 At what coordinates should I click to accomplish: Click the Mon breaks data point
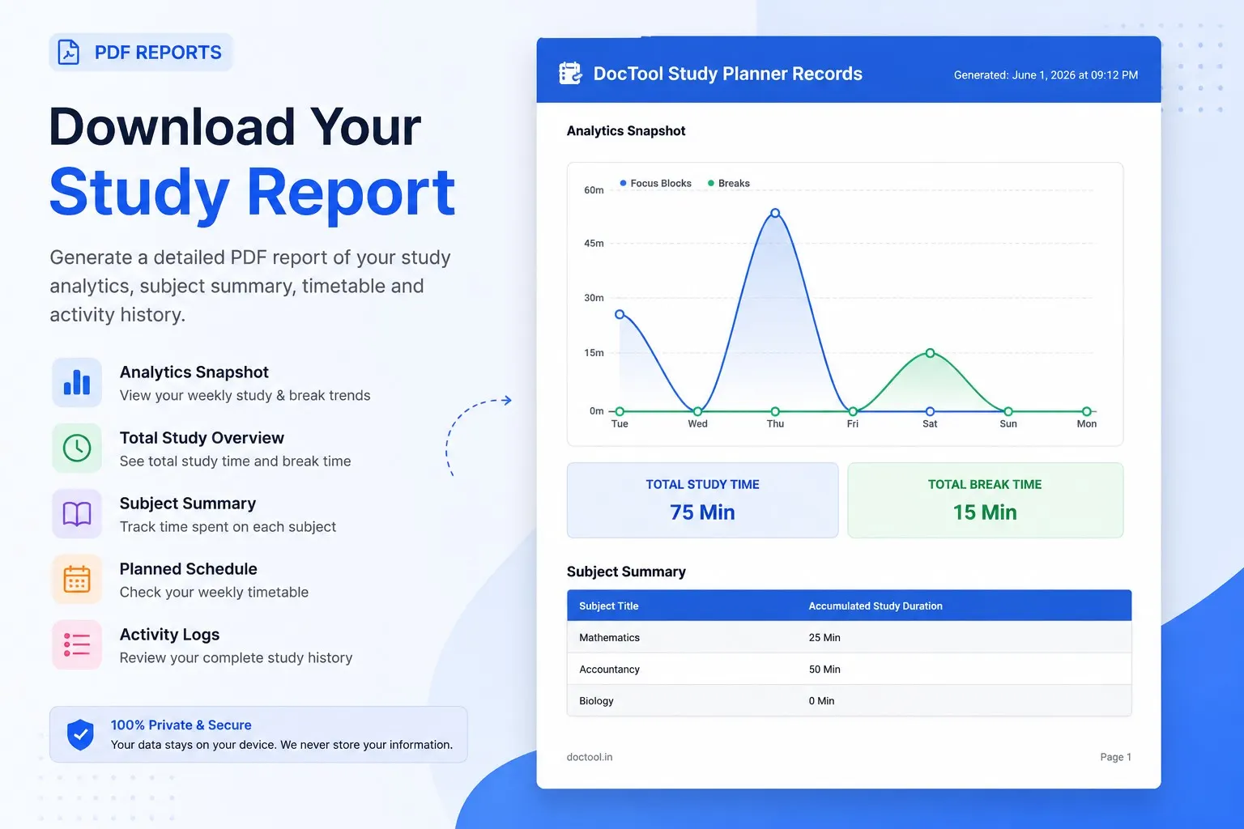pos(1086,411)
